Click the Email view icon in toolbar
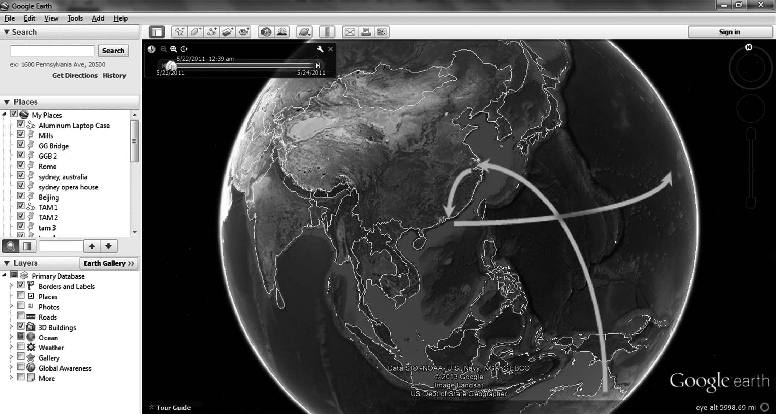Viewport: 776px width, 414px height. click(x=350, y=32)
